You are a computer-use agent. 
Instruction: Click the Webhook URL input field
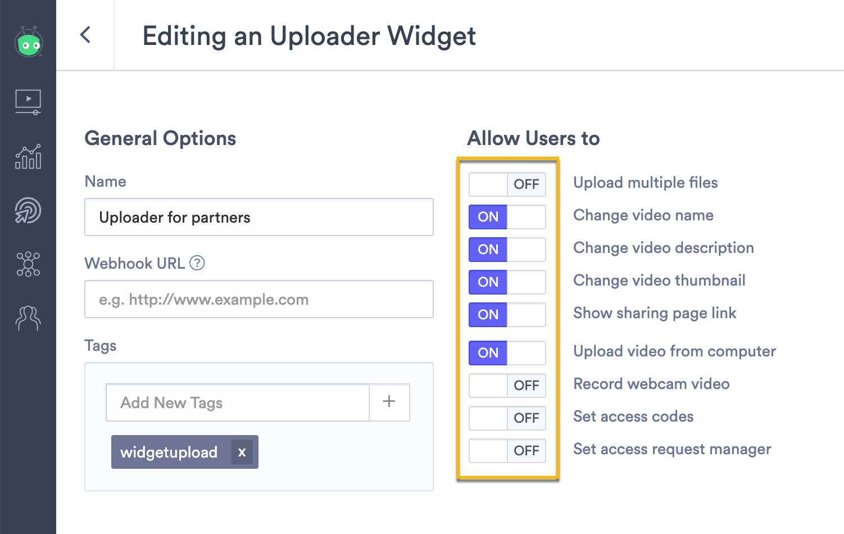[x=259, y=299]
